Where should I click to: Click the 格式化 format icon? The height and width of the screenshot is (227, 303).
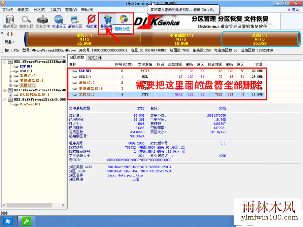tap(91, 22)
